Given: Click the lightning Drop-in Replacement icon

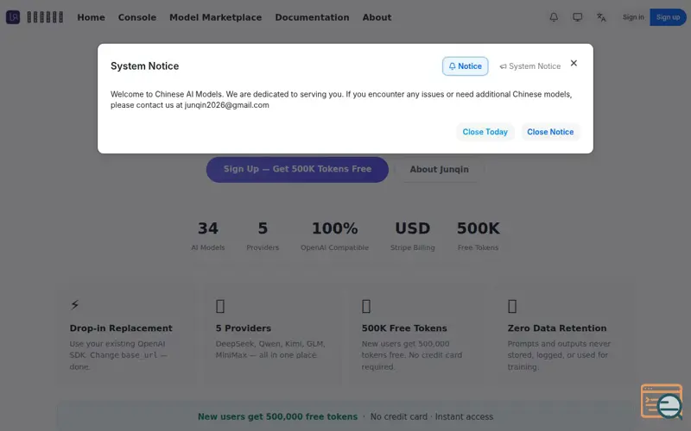Looking at the screenshot, I should tap(75, 305).
